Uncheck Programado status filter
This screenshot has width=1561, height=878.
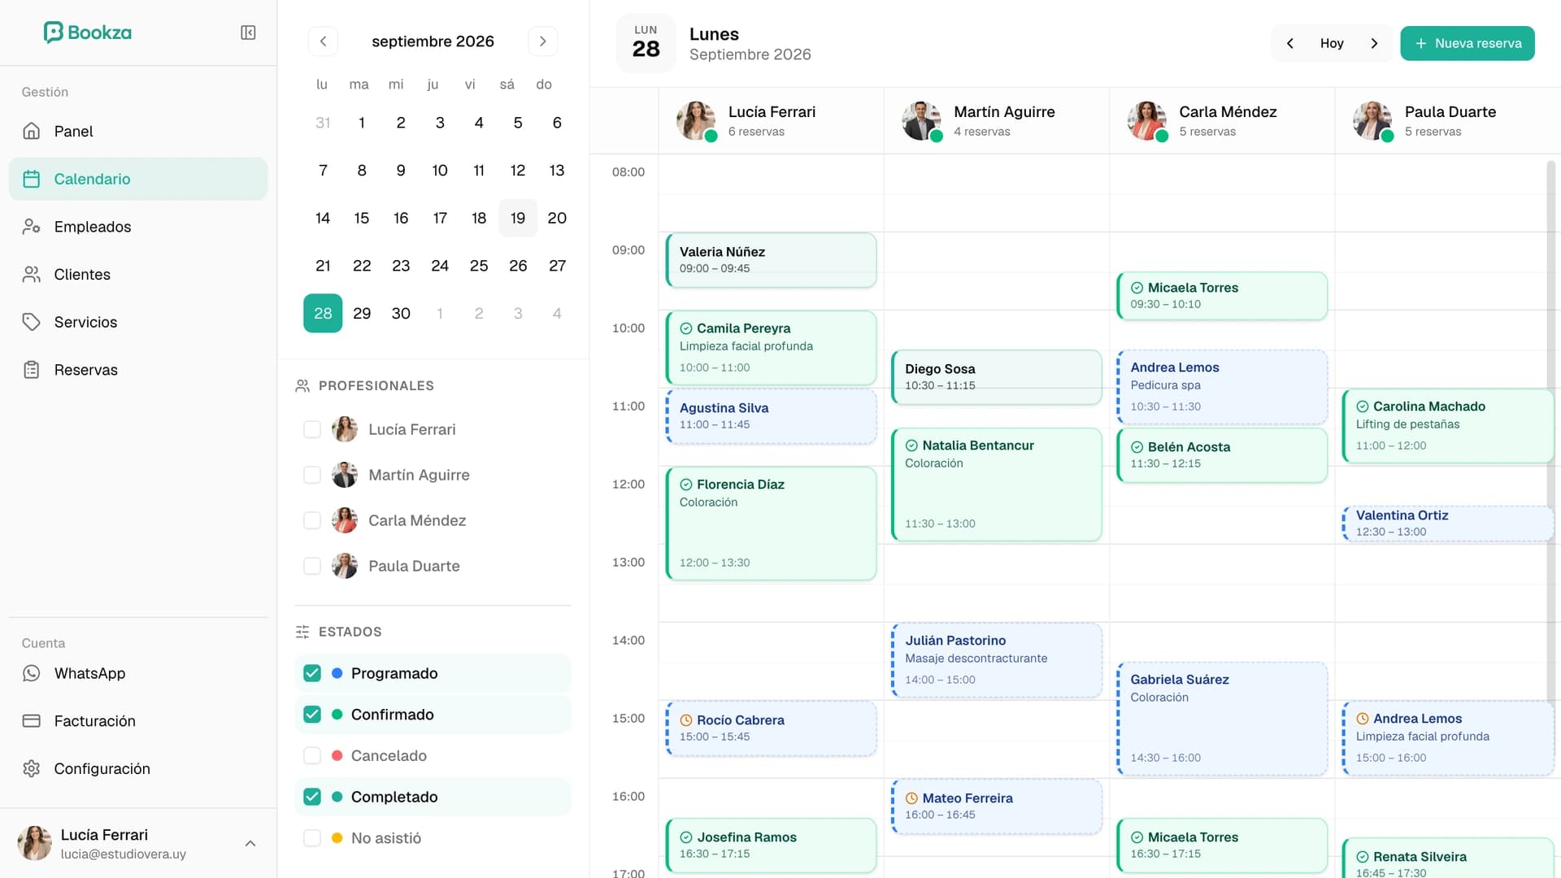[x=312, y=673]
